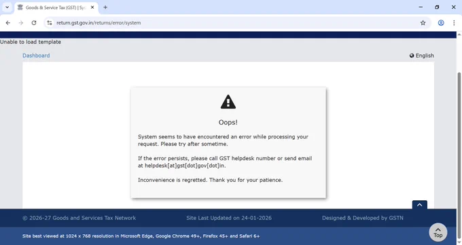Go to the Dashboard link
The height and width of the screenshot is (245, 462).
pyautogui.click(x=36, y=56)
